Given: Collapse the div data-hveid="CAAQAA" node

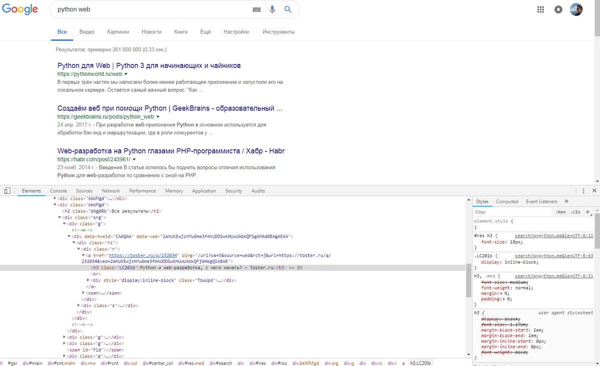Looking at the screenshot, I should point(69,236).
